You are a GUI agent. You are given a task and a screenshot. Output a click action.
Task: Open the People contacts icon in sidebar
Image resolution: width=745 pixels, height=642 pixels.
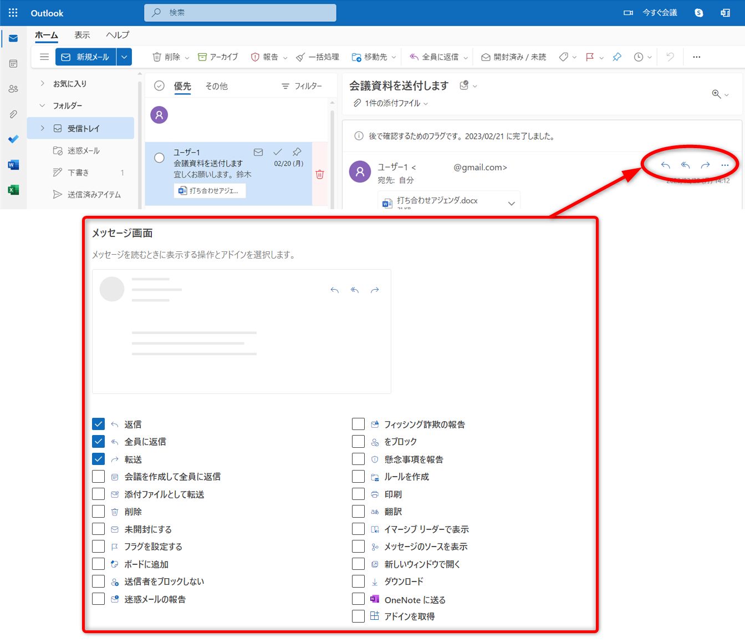13,89
